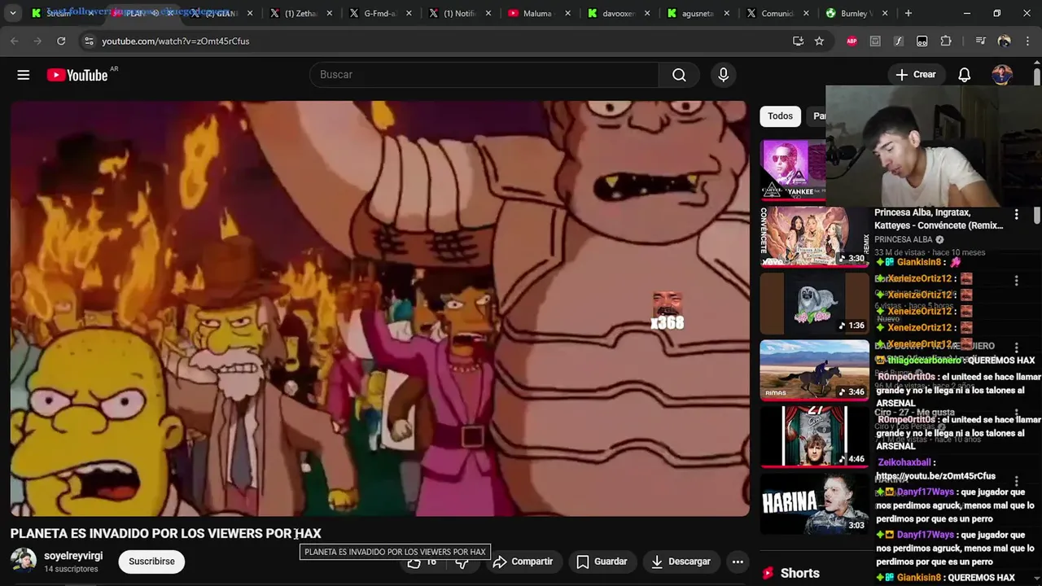Open the 4:46 video thumbnail
The image size is (1042, 586).
(x=814, y=437)
